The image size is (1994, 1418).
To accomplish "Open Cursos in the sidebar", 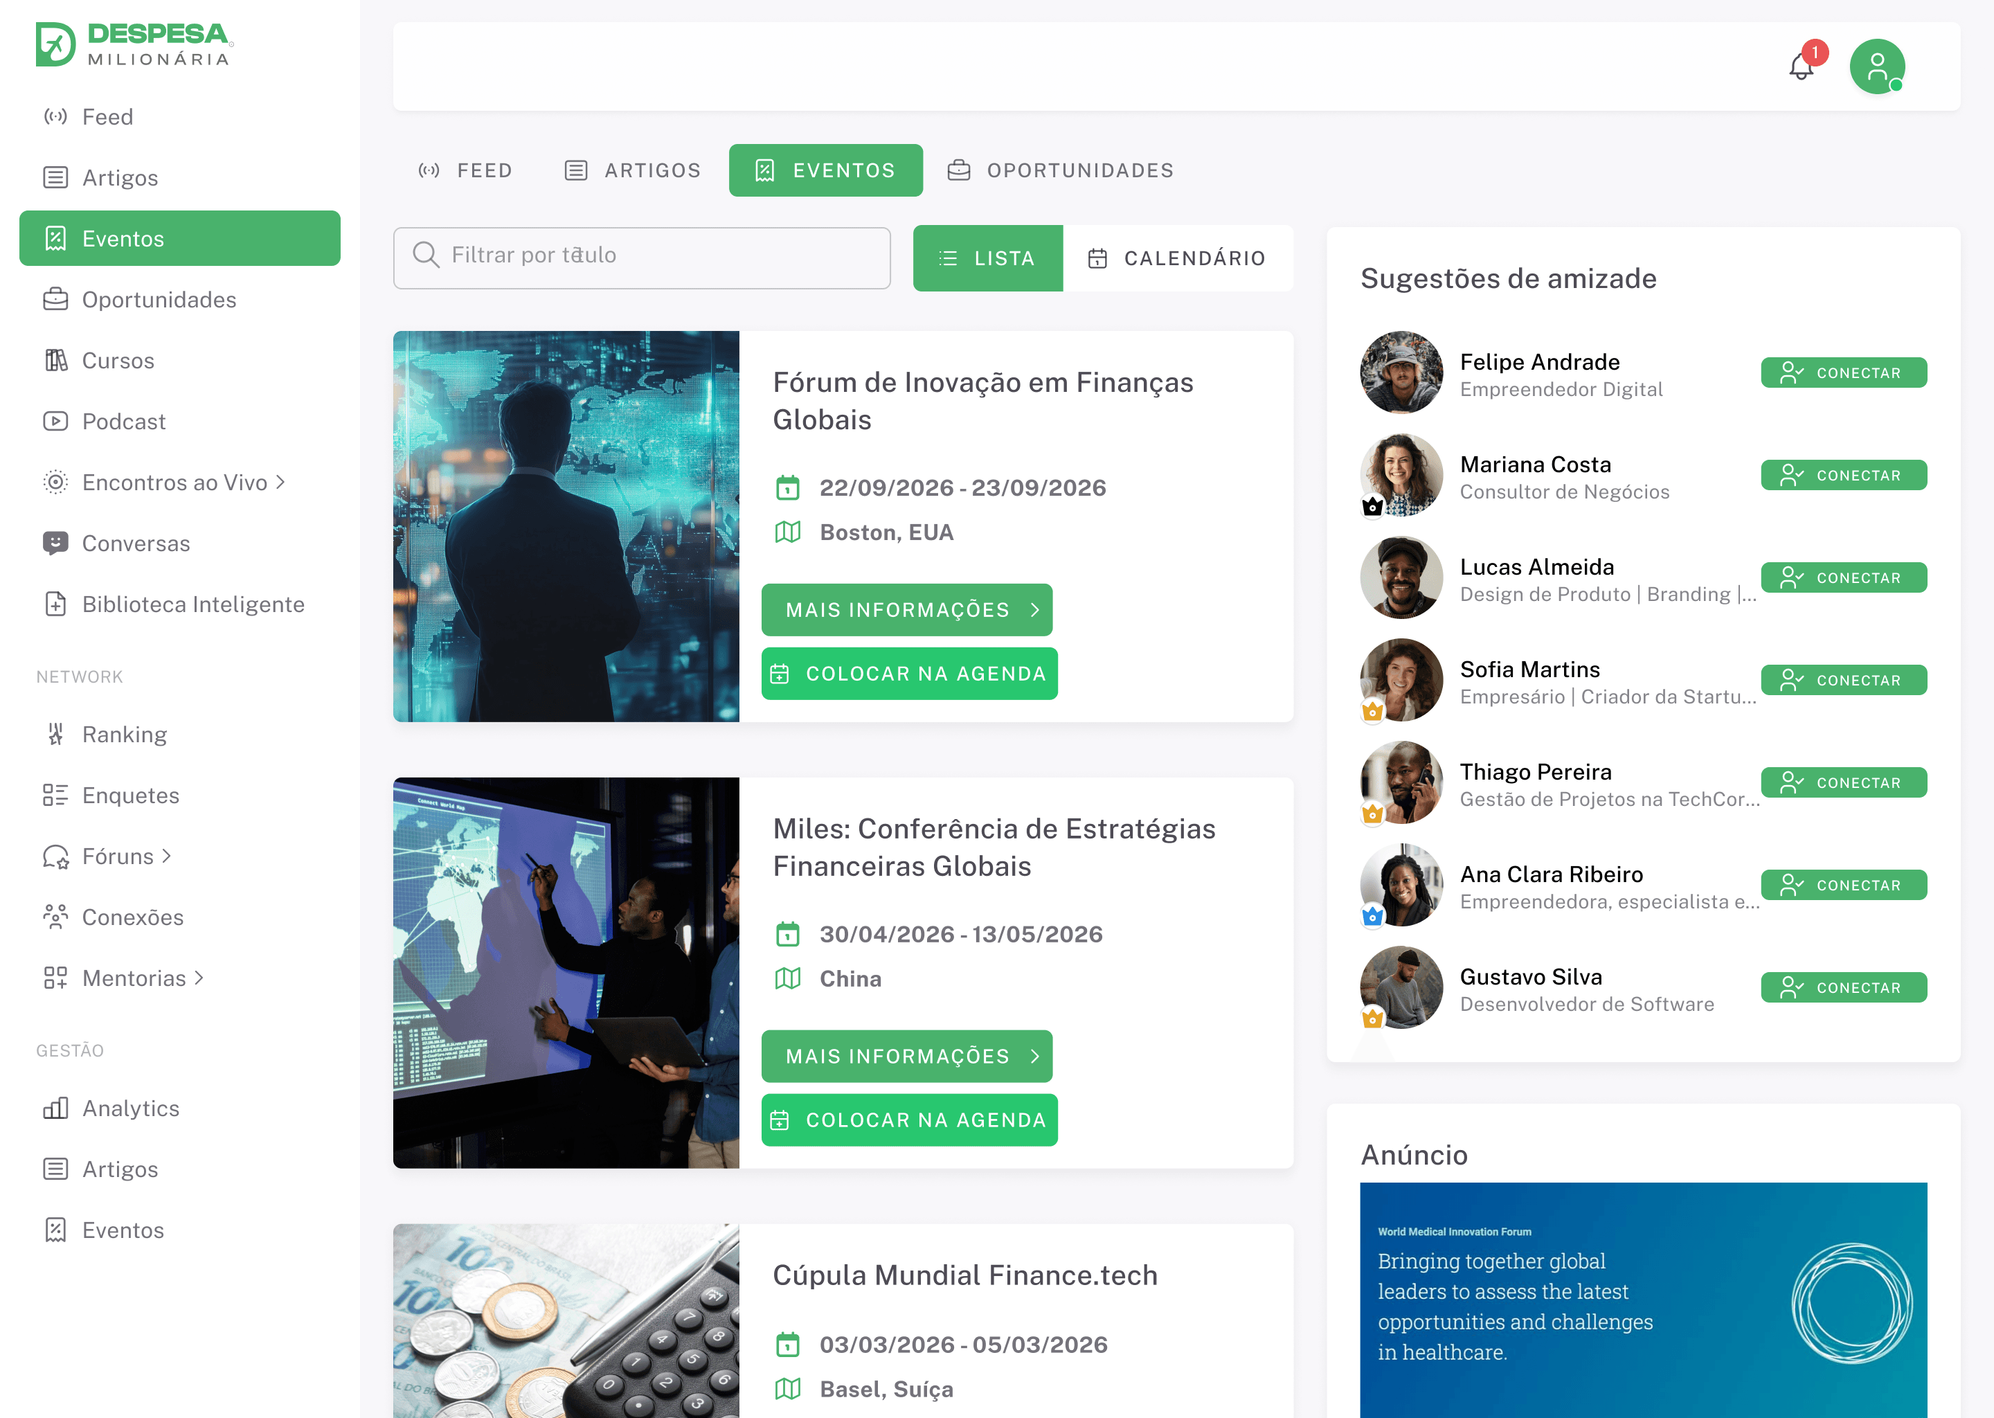I will tap(180, 360).
